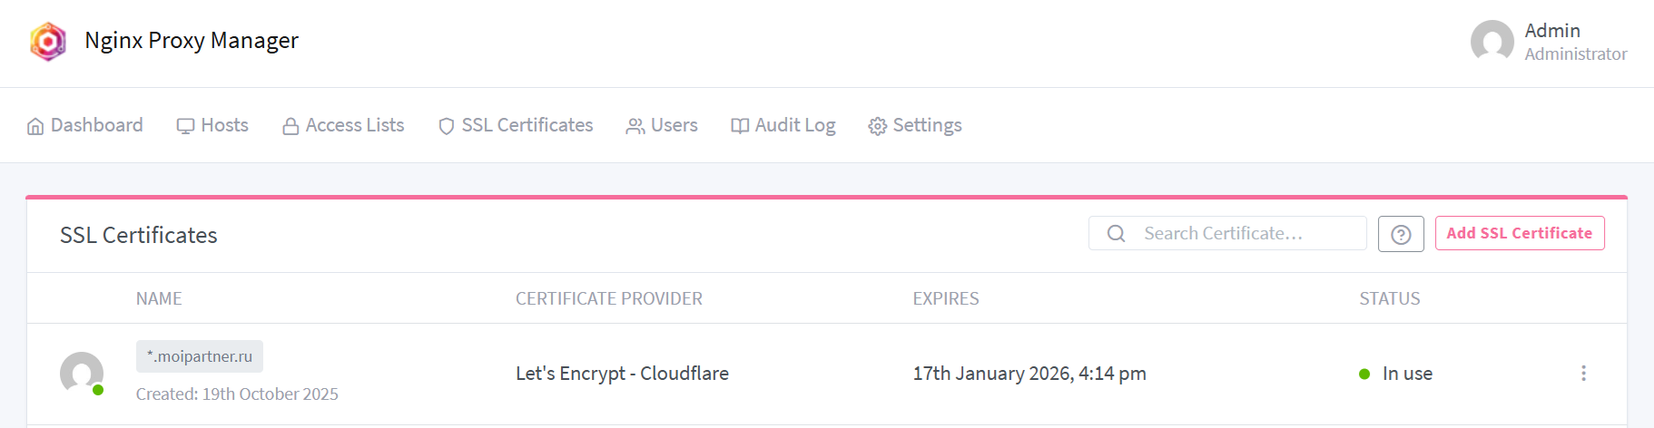This screenshot has height=428, width=1654.
Task: Click the Nginx Proxy Manager title link
Action: 192,41
